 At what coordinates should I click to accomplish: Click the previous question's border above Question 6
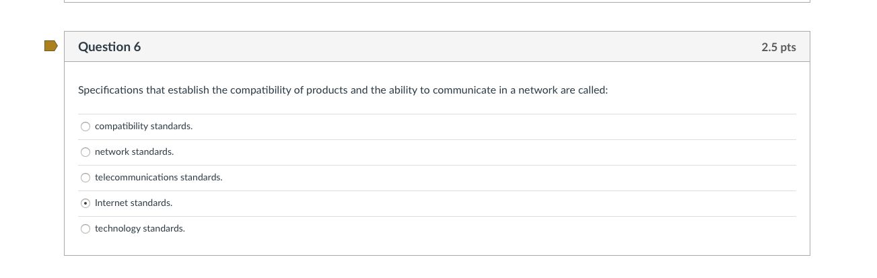[437, 1]
